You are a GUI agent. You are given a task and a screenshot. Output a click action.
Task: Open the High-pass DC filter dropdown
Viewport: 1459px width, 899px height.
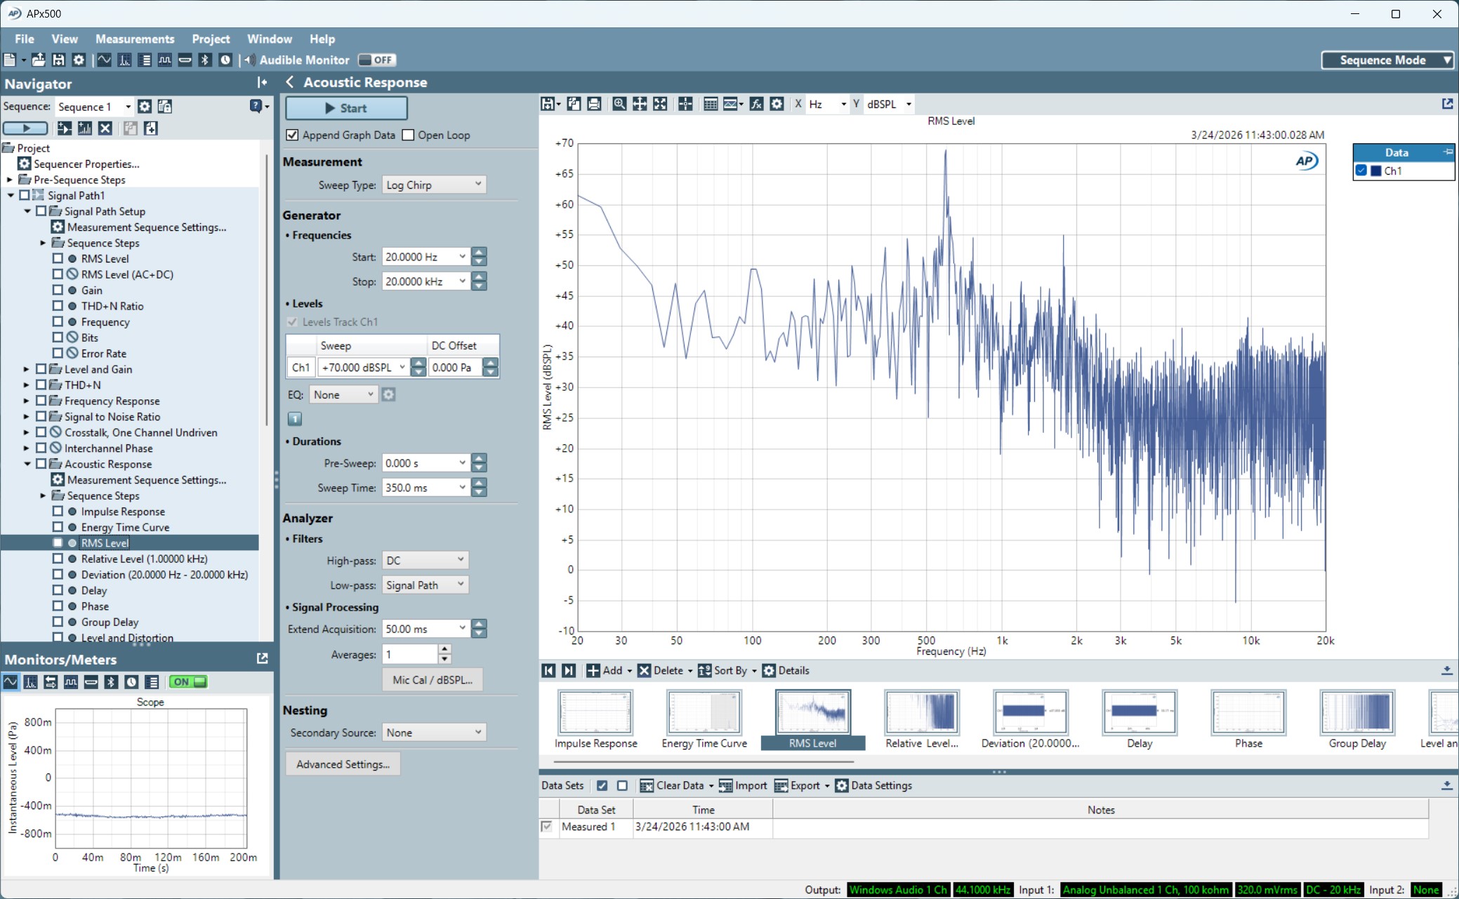425,560
